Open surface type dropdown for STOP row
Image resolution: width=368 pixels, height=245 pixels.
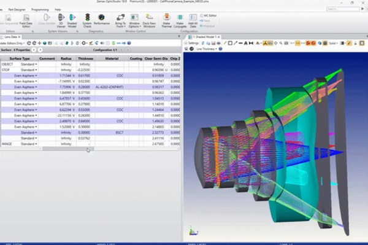click(x=36, y=70)
